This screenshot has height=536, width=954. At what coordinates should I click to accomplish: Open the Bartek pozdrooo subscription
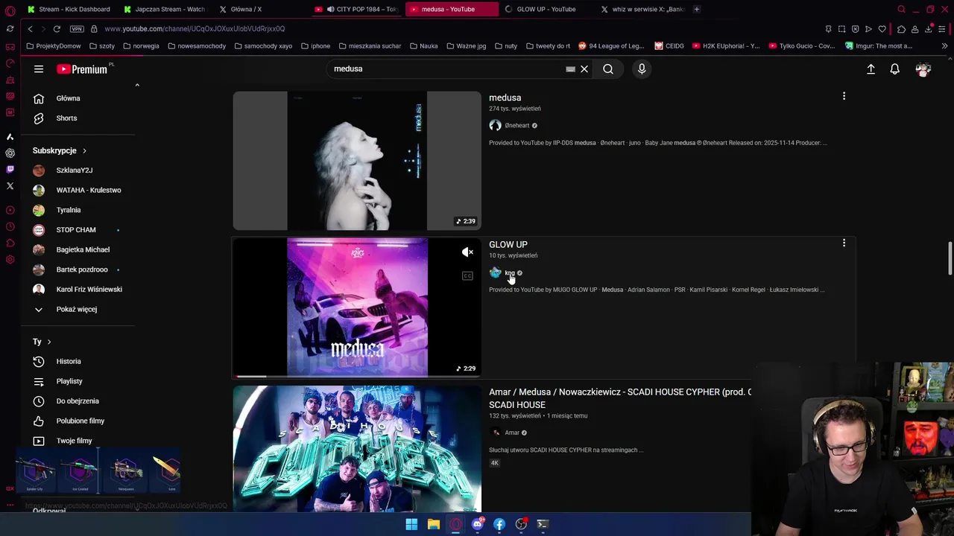tap(80, 269)
